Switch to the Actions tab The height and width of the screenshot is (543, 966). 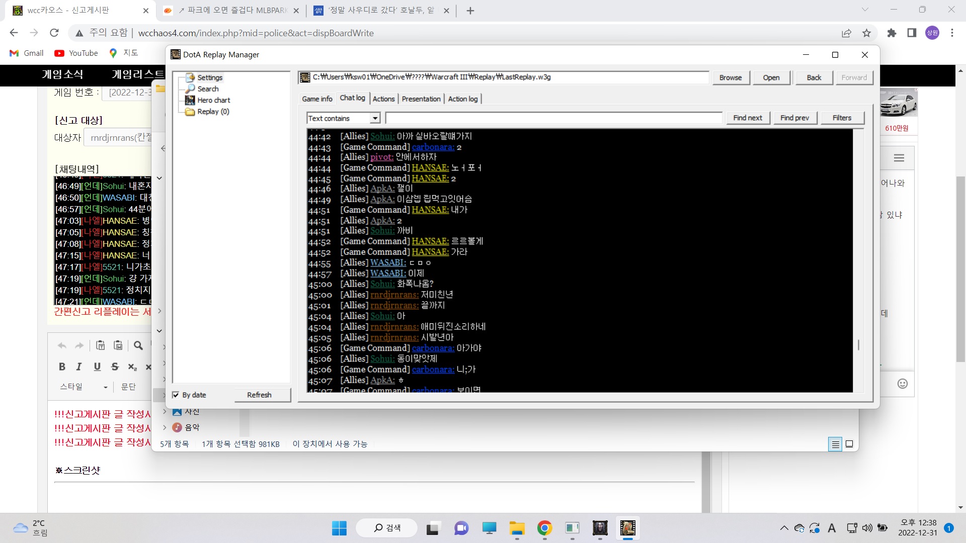pyautogui.click(x=383, y=99)
